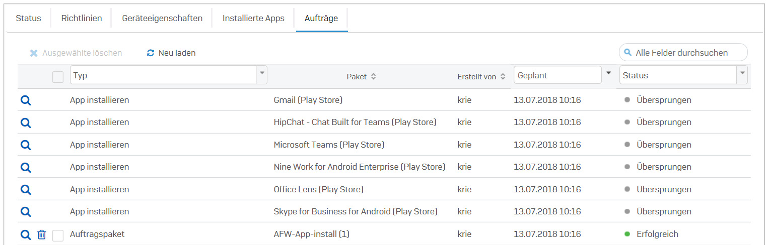Screen dimensions: 768x245
Task: Tick the select-all checkbox in header
Action: [58, 77]
